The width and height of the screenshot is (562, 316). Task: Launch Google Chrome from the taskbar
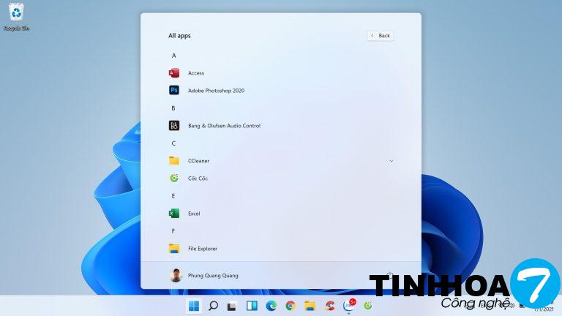click(x=291, y=306)
